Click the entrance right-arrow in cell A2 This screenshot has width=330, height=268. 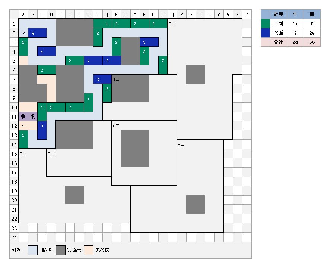[23, 33]
